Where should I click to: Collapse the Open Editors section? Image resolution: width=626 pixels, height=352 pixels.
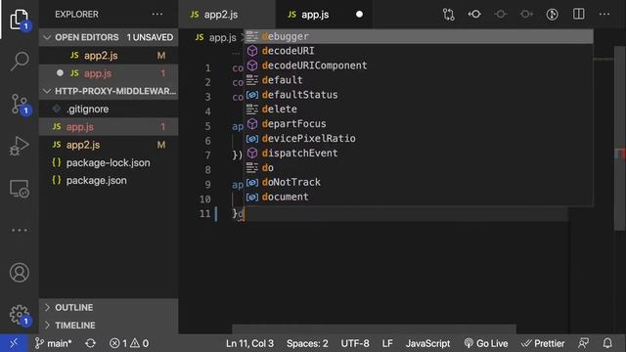click(109, 37)
